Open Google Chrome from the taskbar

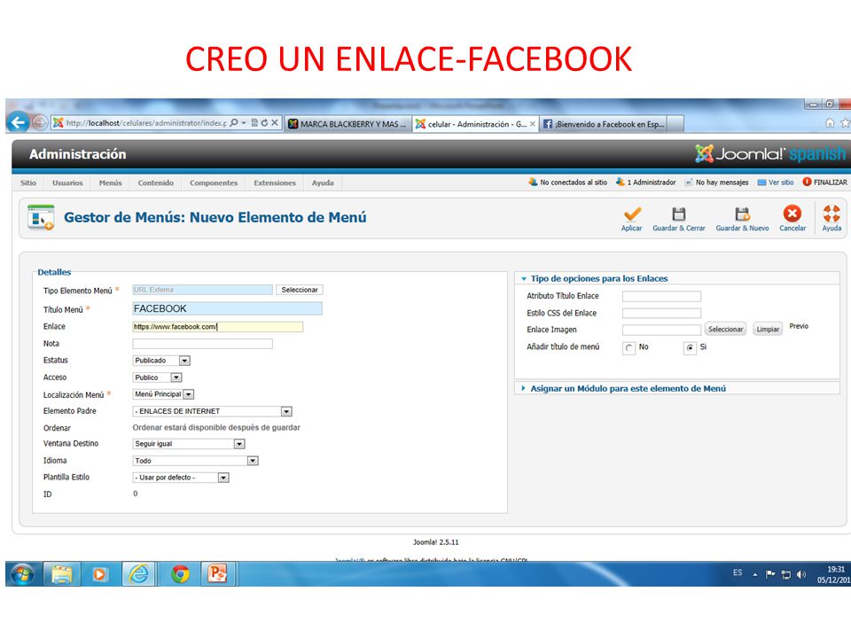[x=180, y=574]
